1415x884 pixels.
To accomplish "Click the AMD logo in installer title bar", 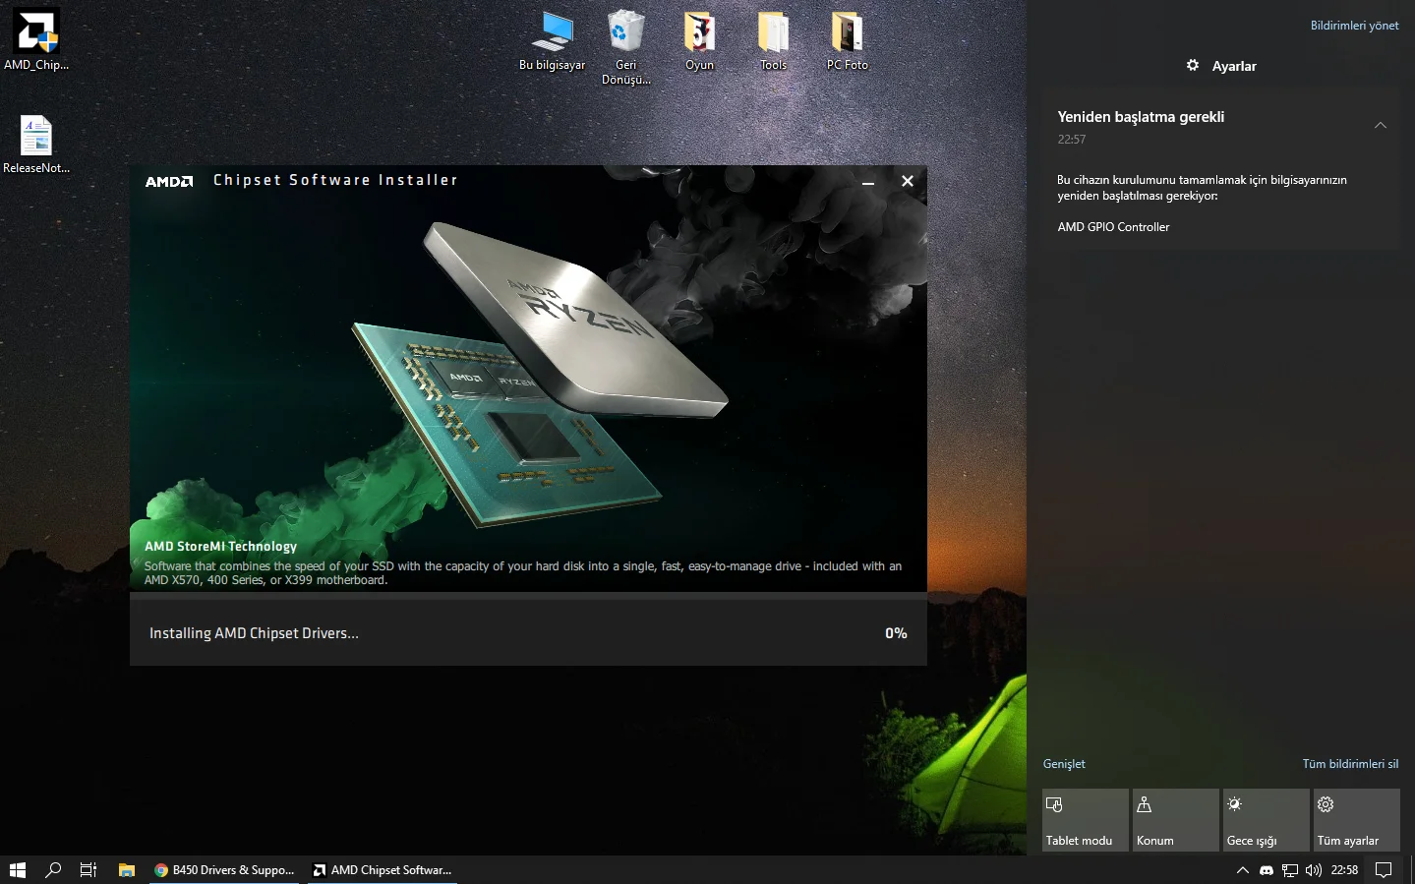I will (x=169, y=181).
